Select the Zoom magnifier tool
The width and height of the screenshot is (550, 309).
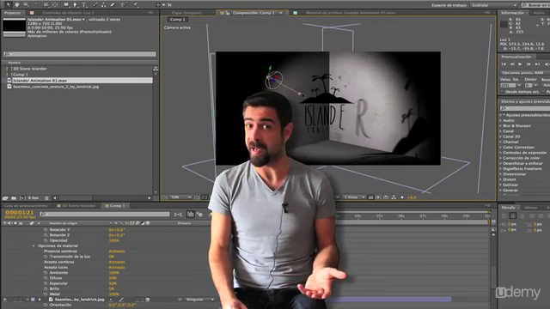(26, 4)
